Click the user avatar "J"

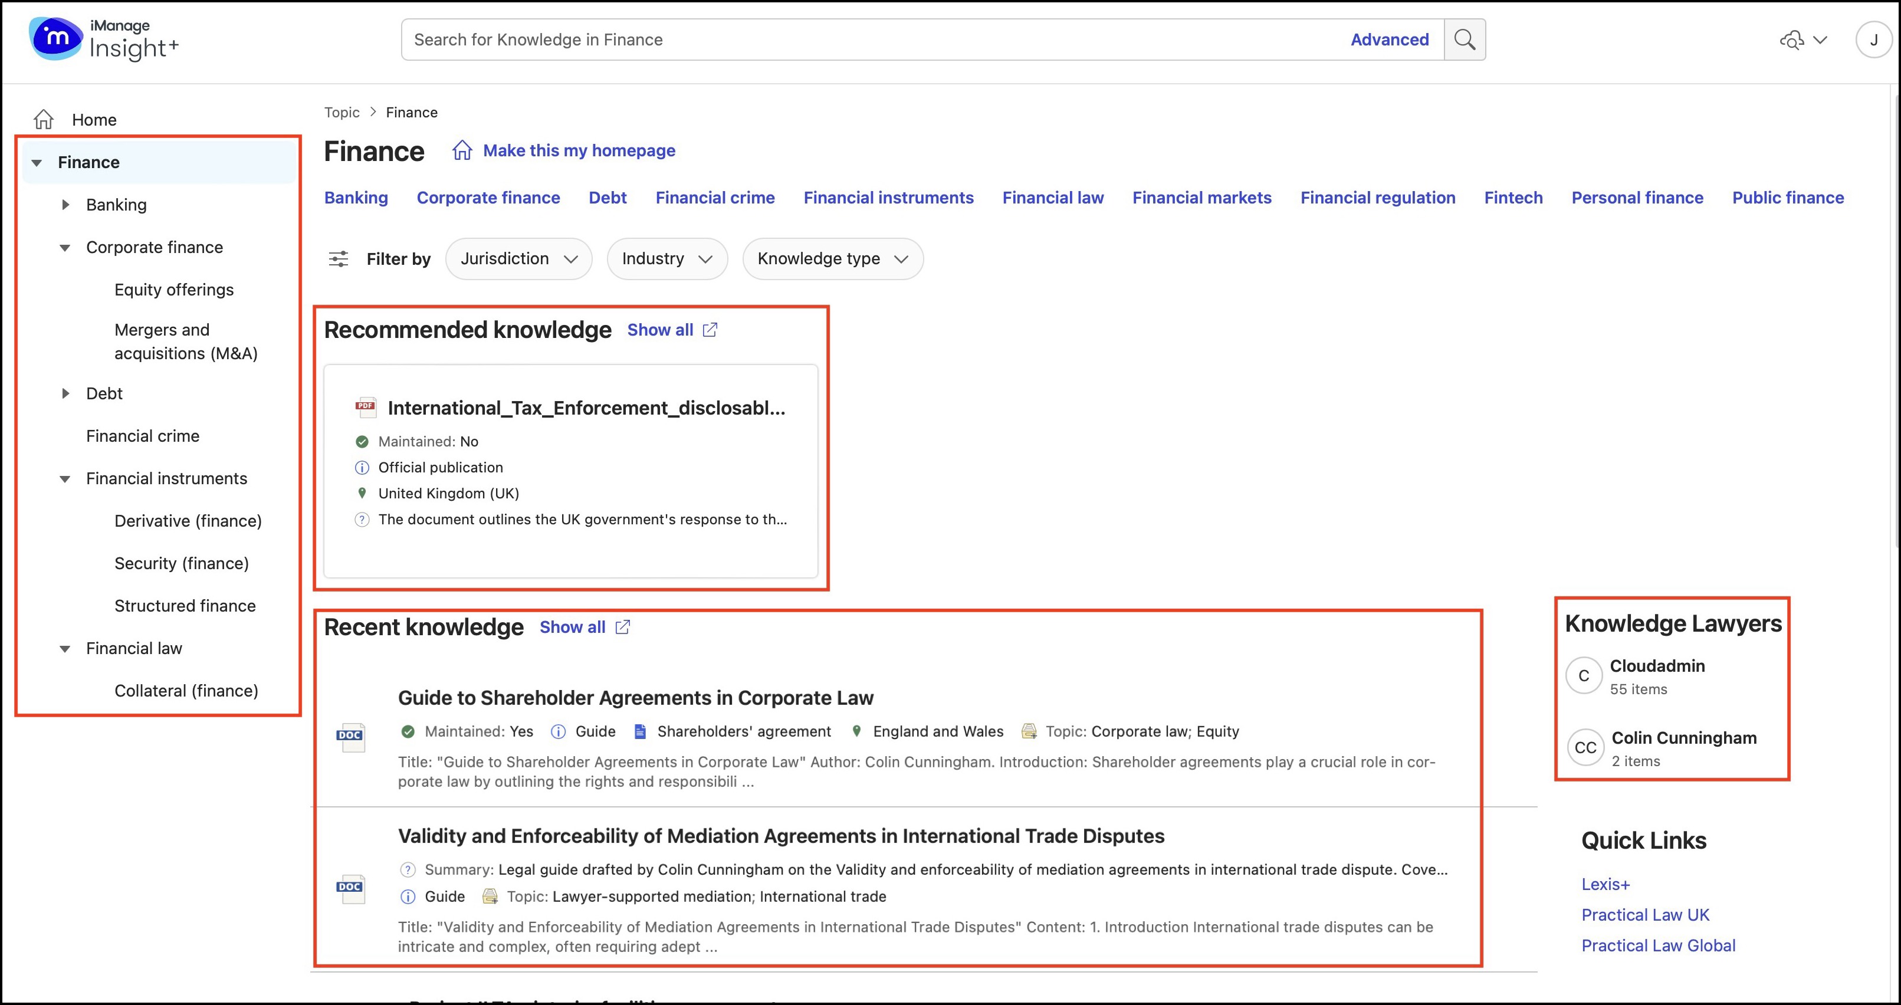[x=1874, y=41]
